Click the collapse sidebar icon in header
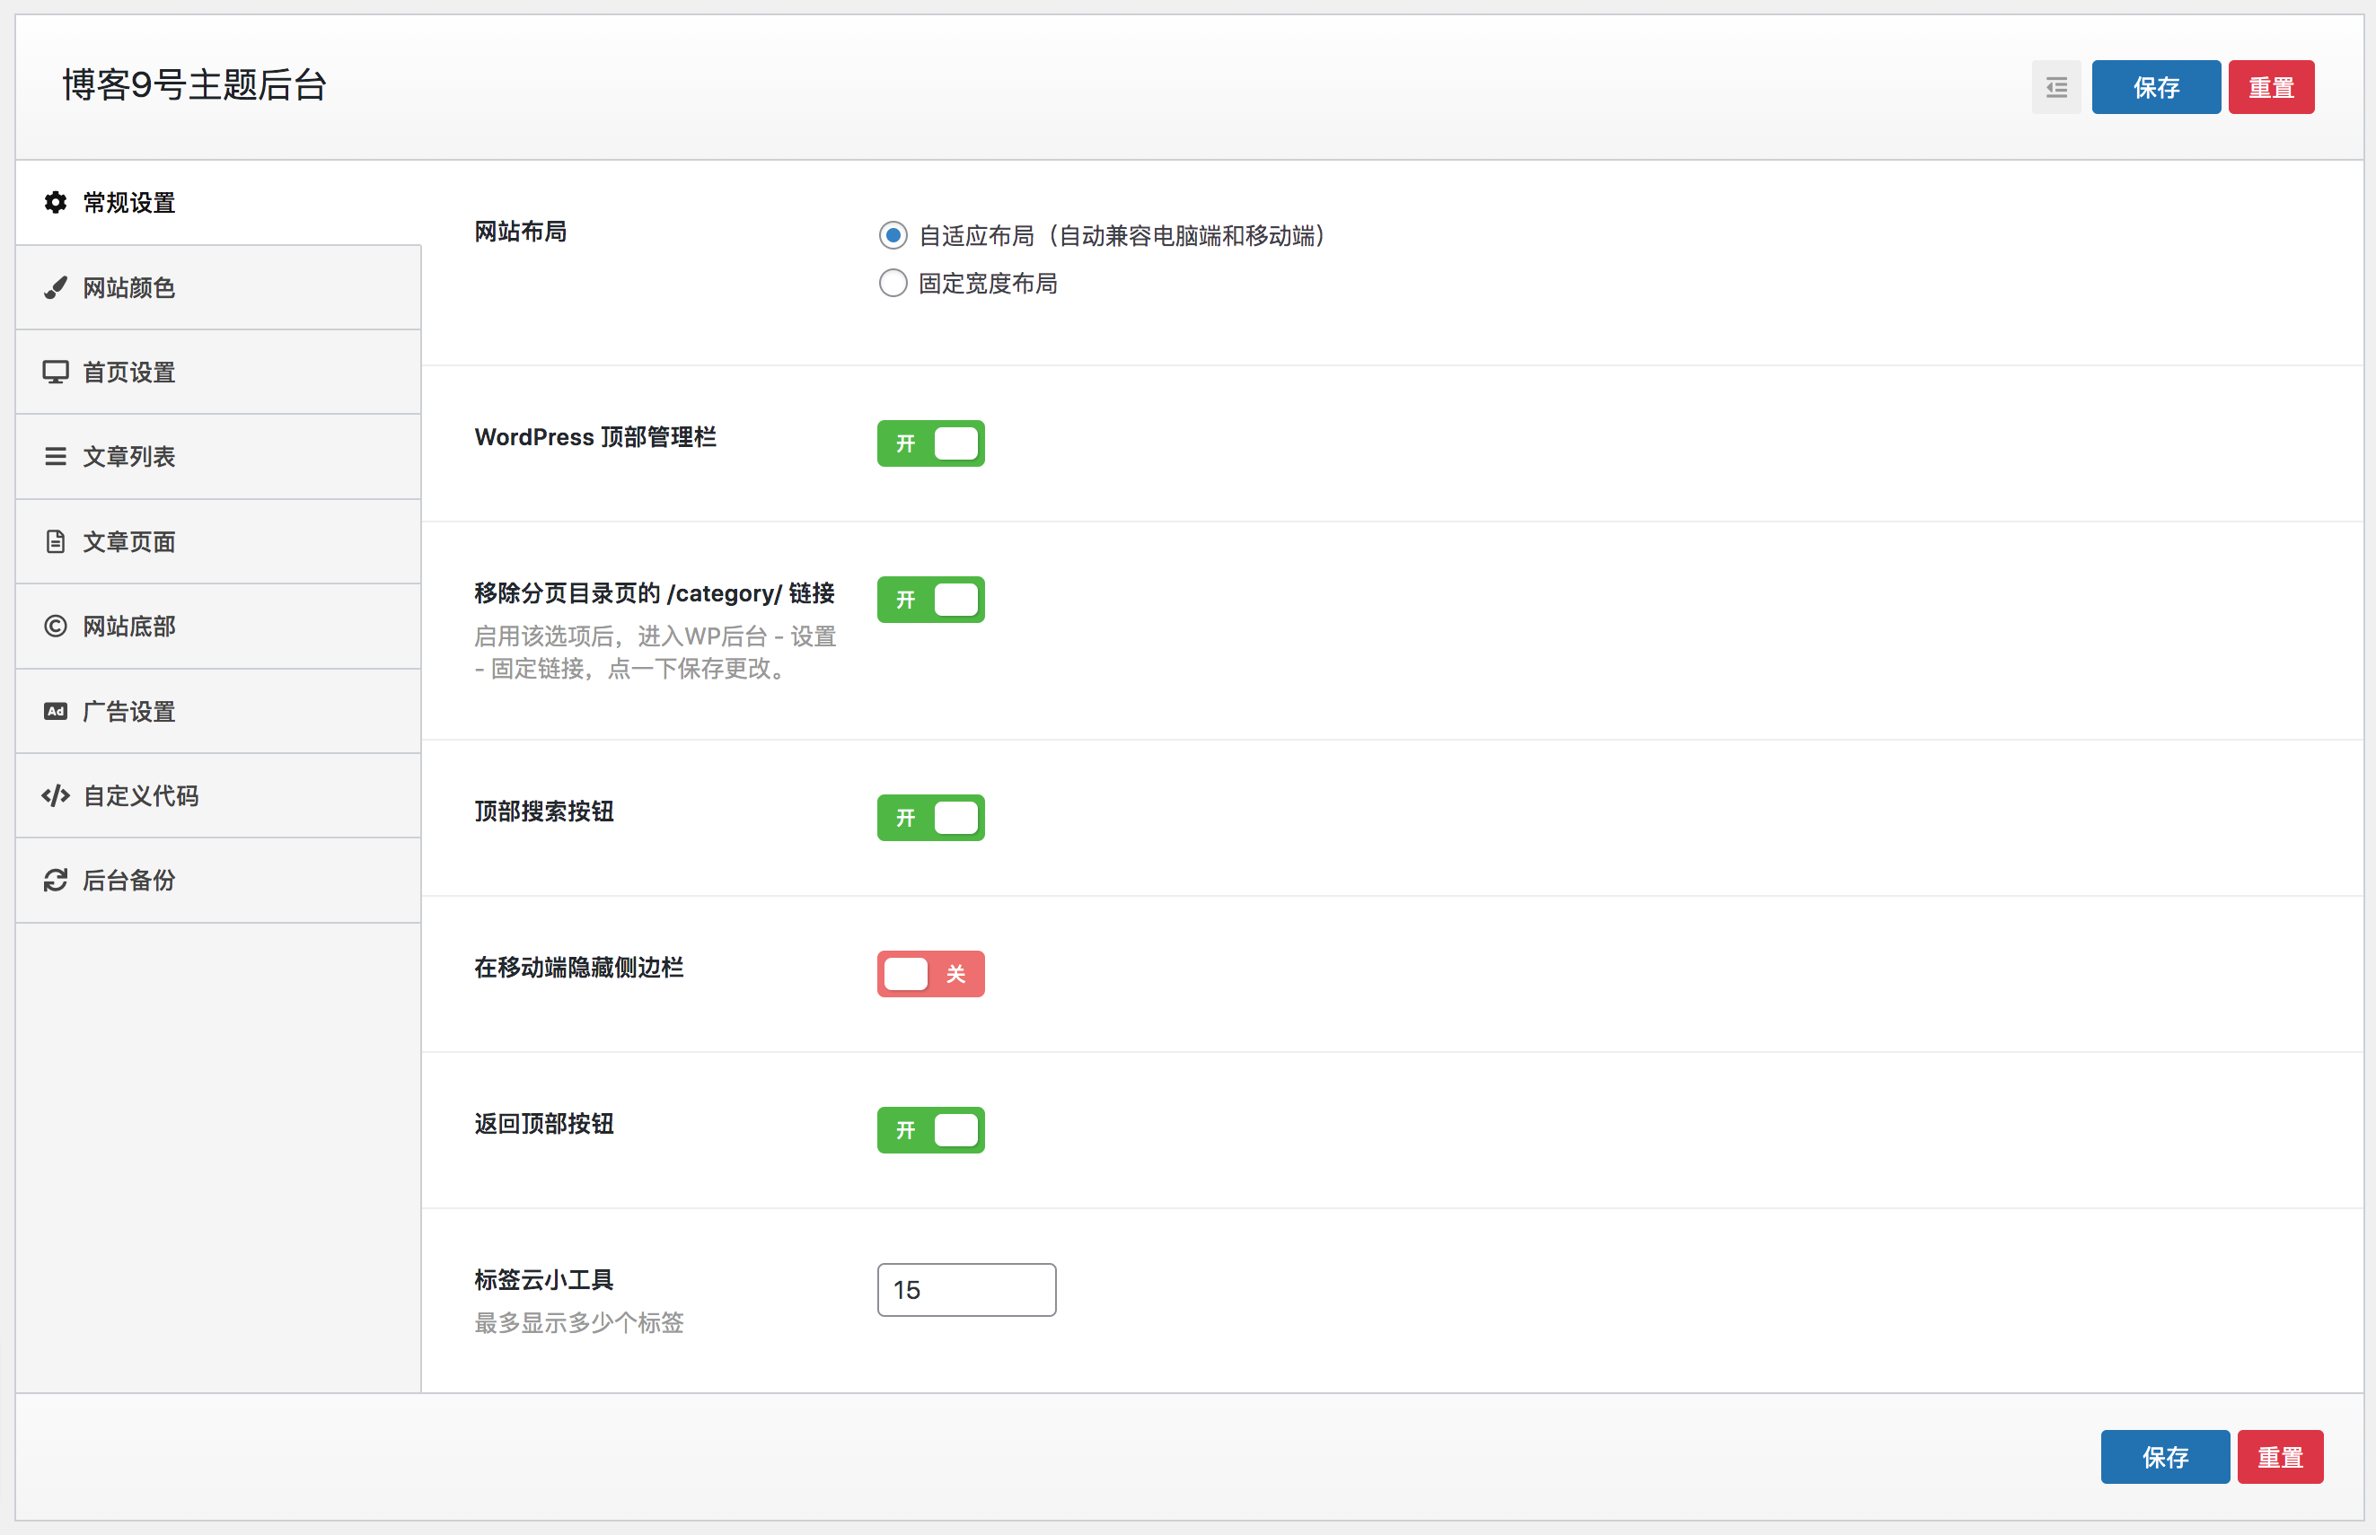Screen dimensions: 2376x1535 tap(2056, 88)
